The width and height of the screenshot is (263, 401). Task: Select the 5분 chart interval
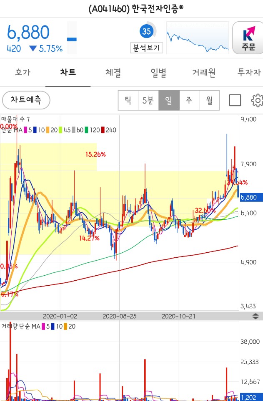148,100
